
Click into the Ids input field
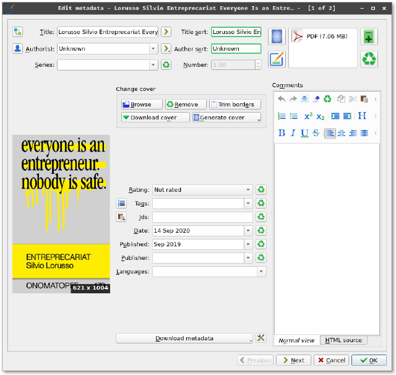click(202, 217)
